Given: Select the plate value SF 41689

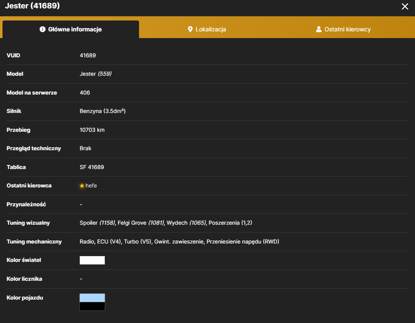Looking at the screenshot, I should [92, 167].
